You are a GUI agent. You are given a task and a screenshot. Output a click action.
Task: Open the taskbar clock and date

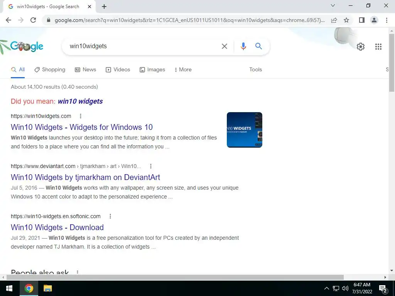coord(362,288)
